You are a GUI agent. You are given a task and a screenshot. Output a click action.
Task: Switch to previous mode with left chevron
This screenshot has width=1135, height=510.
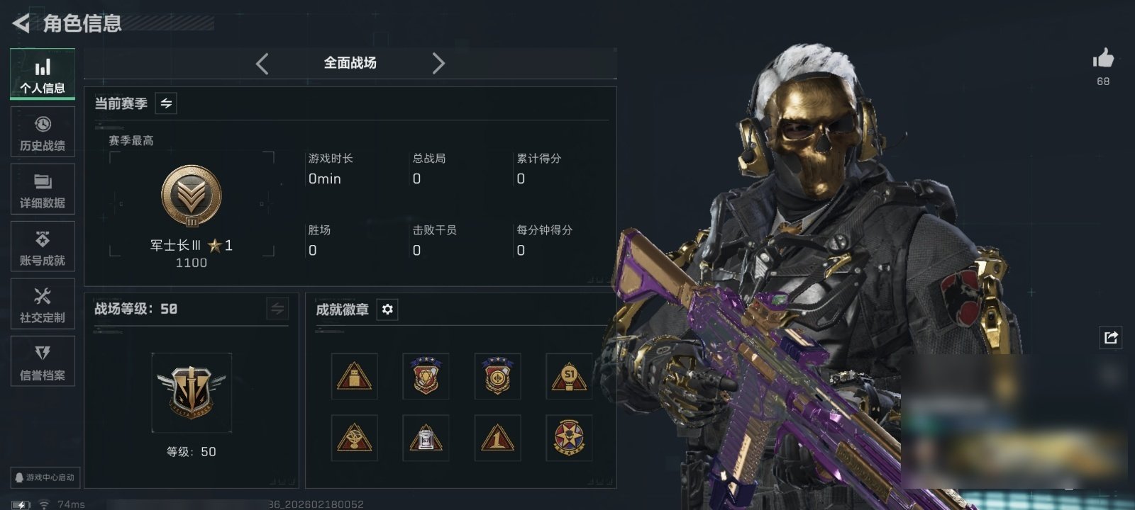point(262,64)
